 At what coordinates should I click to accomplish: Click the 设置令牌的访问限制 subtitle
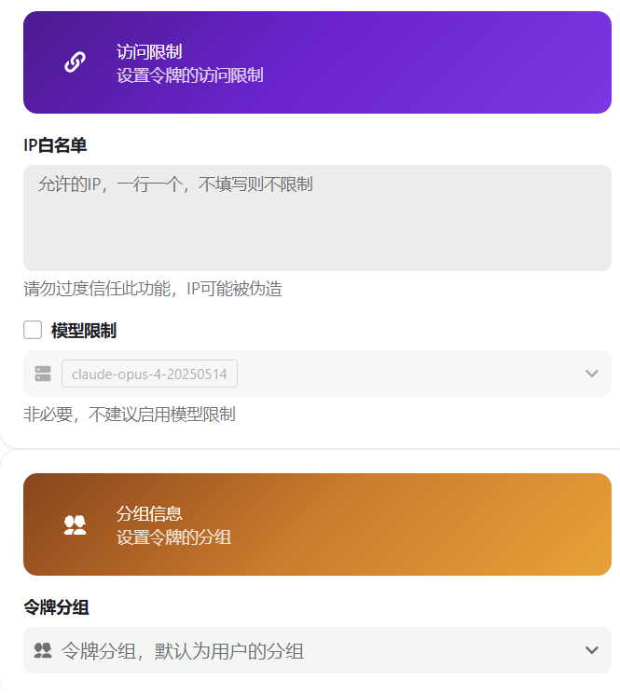click(190, 75)
